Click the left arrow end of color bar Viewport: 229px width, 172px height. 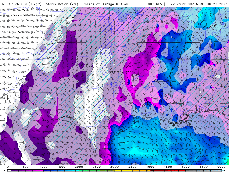(x=6, y=171)
